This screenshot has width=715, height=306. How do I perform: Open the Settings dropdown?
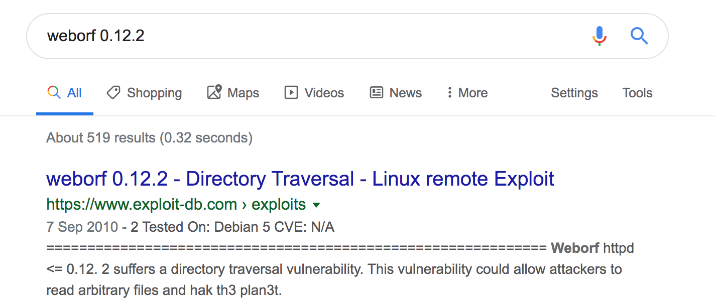click(x=574, y=93)
